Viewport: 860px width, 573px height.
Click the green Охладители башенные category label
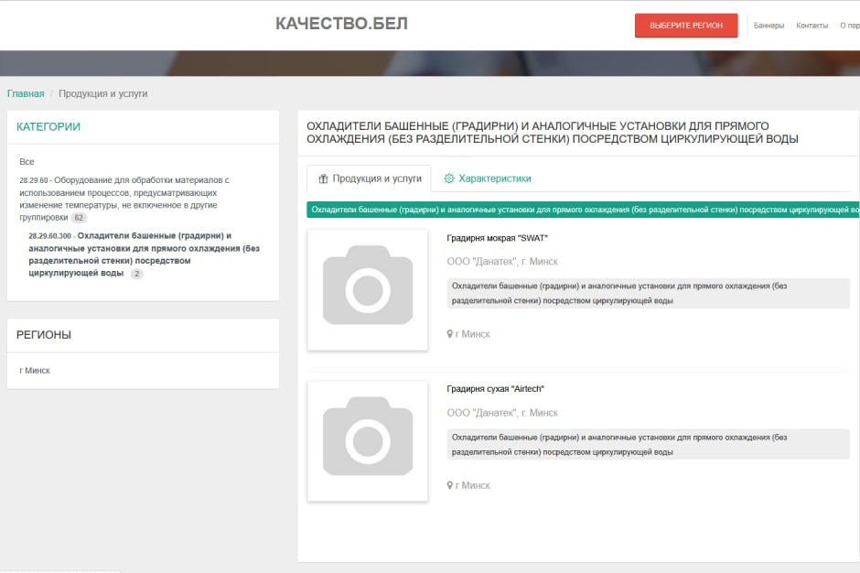[x=583, y=210]
